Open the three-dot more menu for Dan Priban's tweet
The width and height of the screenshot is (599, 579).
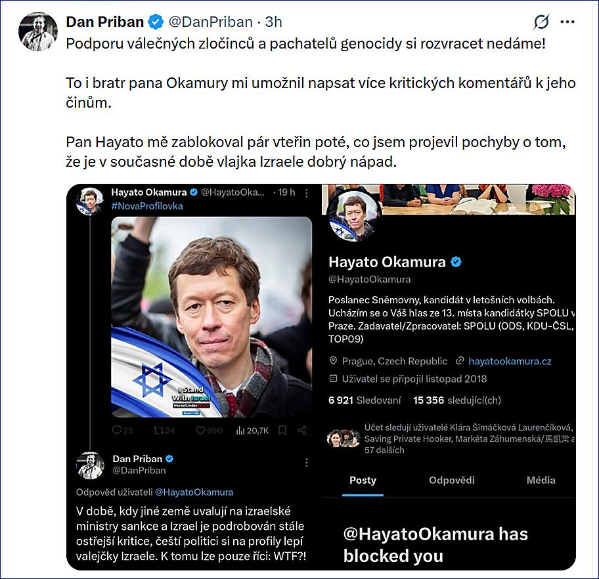pos(567,22)
